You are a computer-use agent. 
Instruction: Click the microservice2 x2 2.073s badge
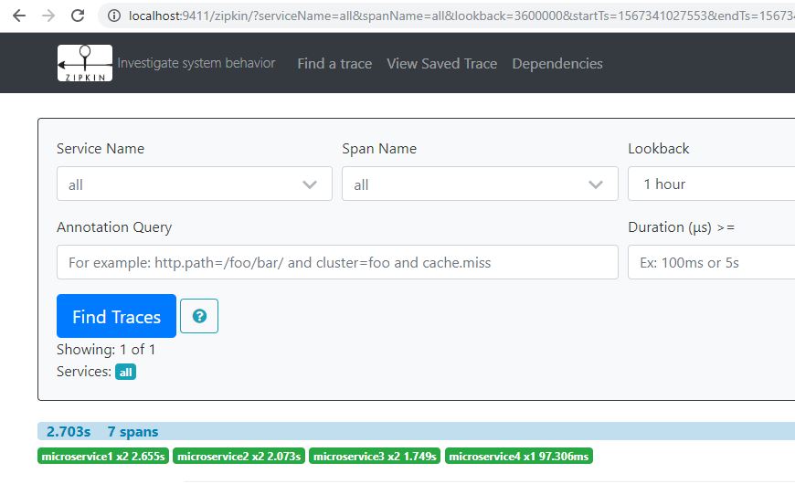click(238, 456)
